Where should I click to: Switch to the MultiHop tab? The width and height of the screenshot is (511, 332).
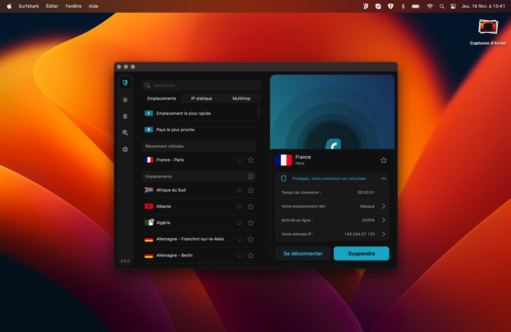tap(241, 98)
